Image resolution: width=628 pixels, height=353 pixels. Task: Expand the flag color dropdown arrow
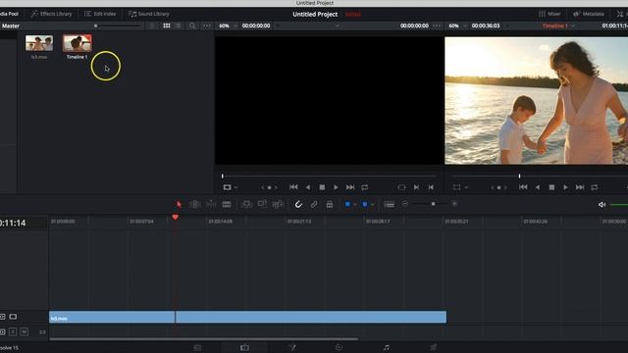pos(355,205)
